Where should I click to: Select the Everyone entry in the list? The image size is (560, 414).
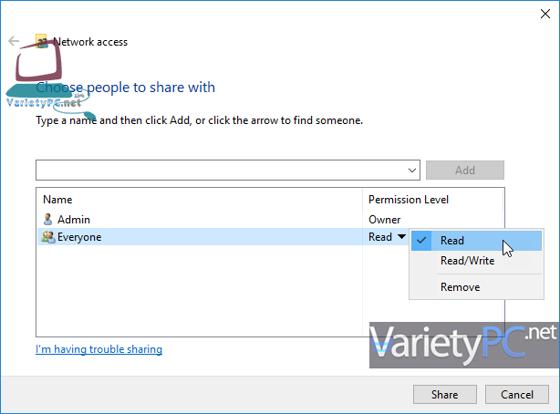pos(79,237)
